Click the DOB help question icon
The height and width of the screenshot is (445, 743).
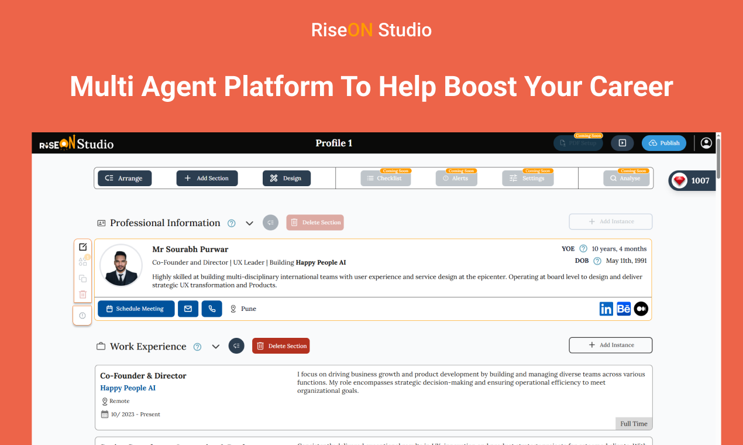[597, 261]
